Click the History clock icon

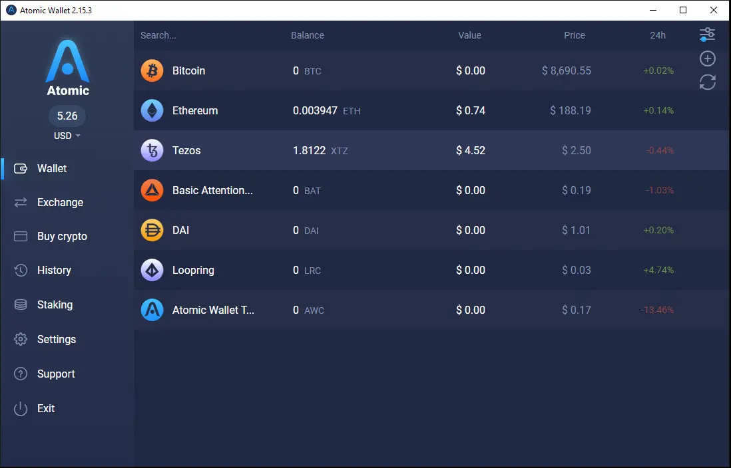pyautogui.click(x=21, y=270)
